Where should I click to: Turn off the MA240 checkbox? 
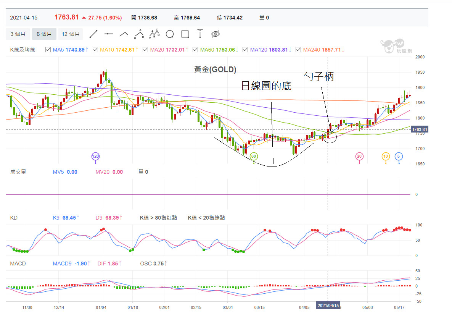pyautogui.click(x=298, y=50)
